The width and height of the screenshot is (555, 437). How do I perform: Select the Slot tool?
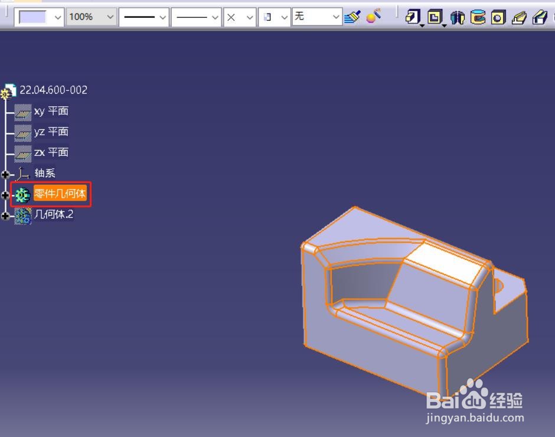coord(540,17)
